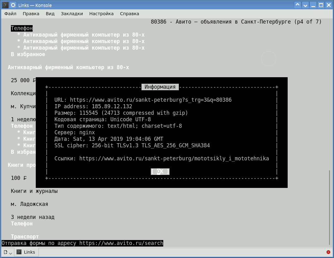Open the Вид menu
The image size is (334, 258).
click(x=50, y=14)
